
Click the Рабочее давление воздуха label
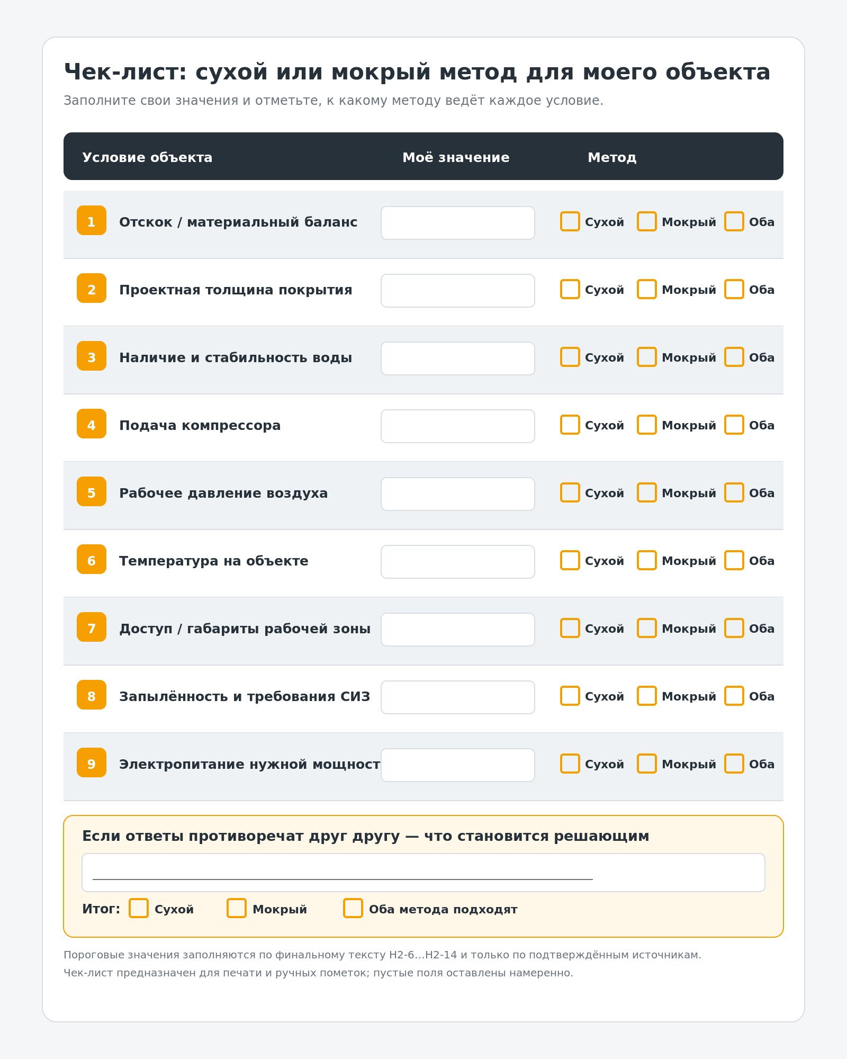pos(223,493)
